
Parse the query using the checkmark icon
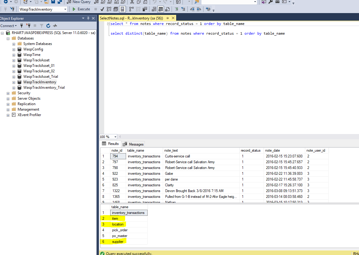coord(102,9)
